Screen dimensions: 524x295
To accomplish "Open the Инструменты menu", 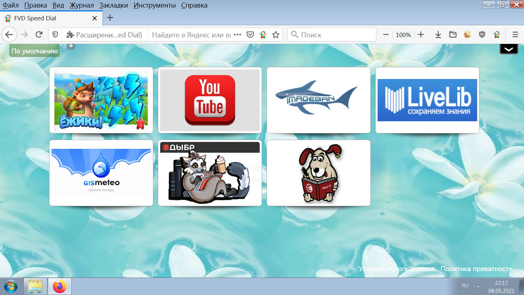I will [x=155, y=5].
